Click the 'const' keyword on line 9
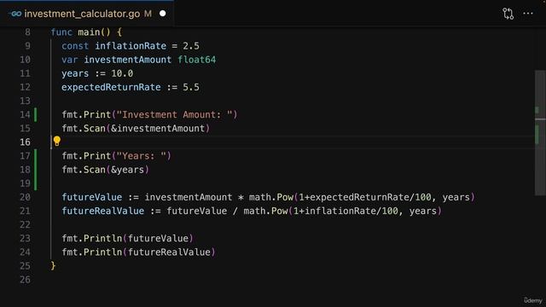Viewport: 546px width, 307px height. coord(75,46)
